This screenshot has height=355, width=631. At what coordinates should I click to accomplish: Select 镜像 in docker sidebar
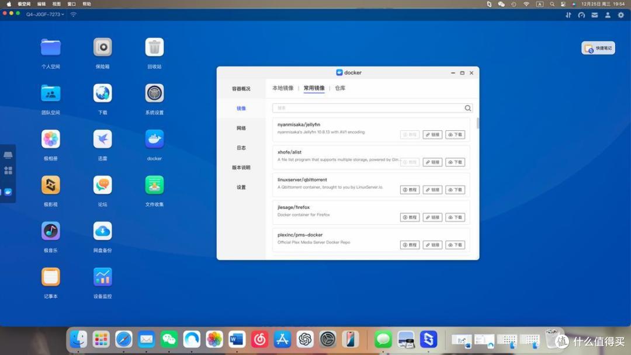(x=241, y=109)
